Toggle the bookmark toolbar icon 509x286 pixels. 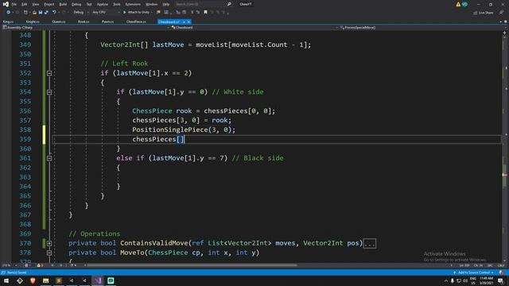205,13
